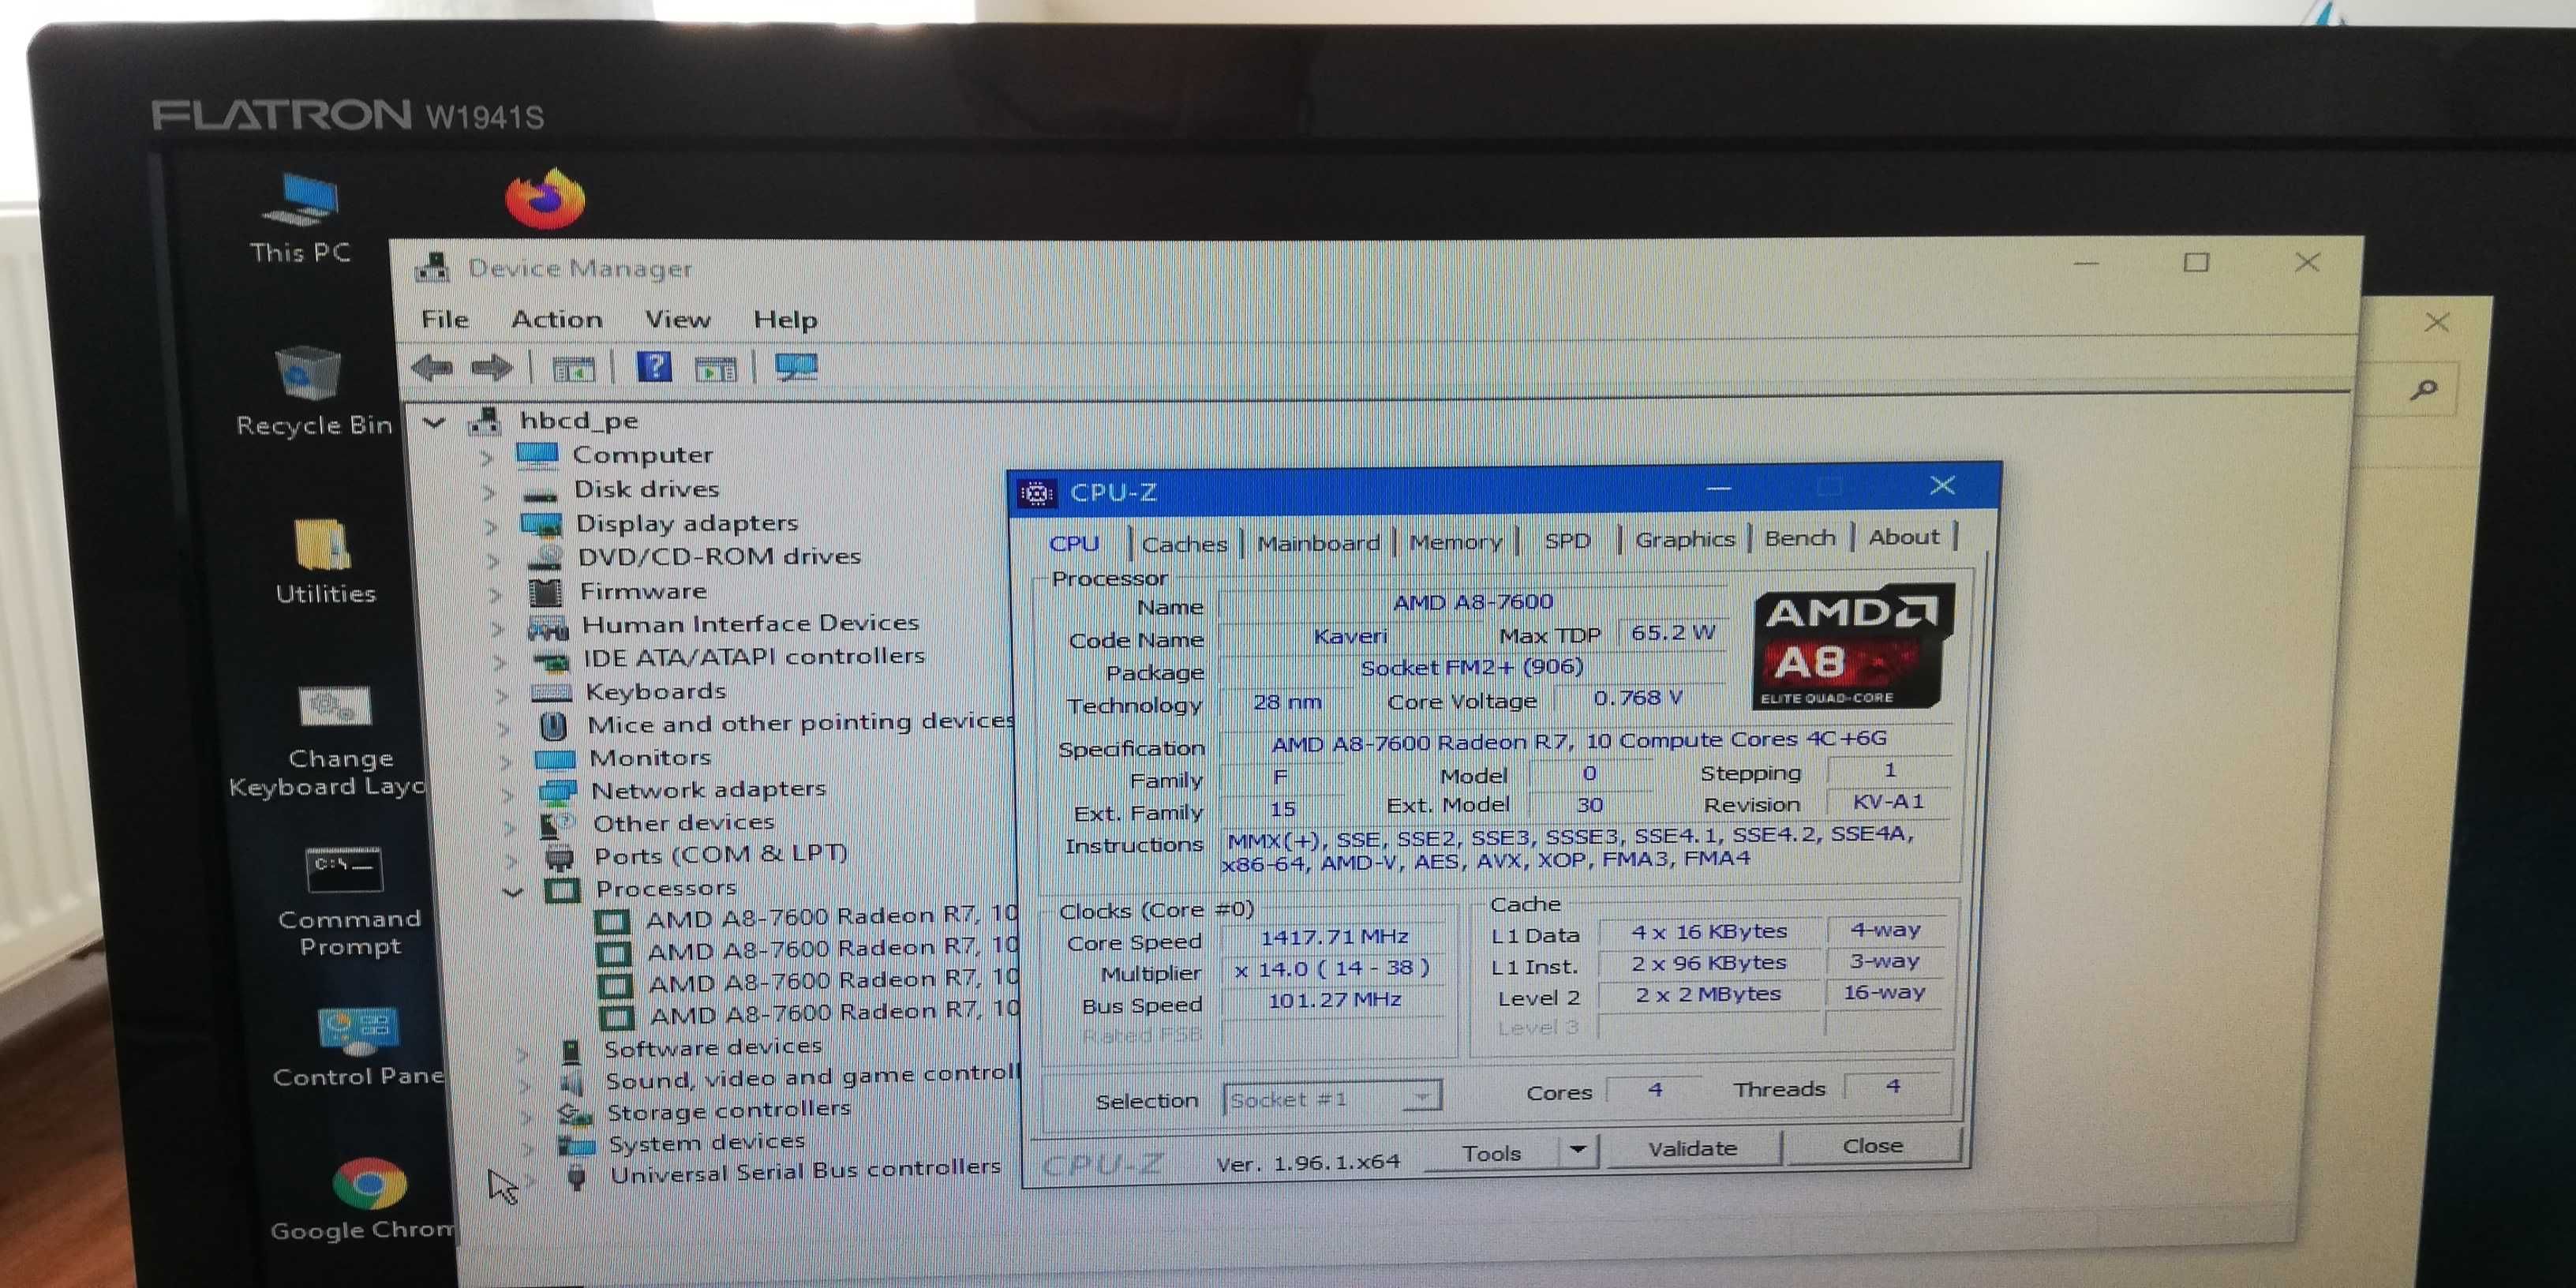Select Sound, video and game controllers item

coord(812,1078)
